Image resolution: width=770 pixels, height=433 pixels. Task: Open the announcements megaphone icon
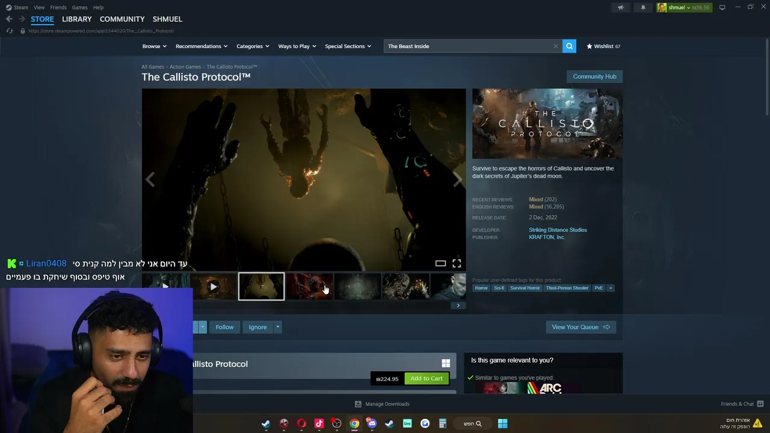click(621, 7)
